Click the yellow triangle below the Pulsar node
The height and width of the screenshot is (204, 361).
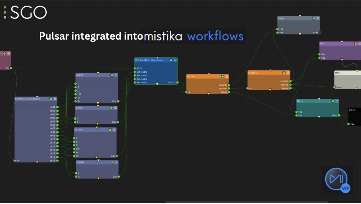point(209,93)
